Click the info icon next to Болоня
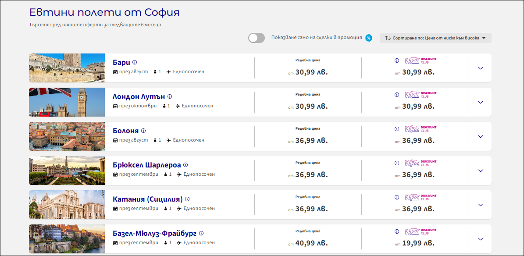This screenshot has height=256, width=524. tap(143, 131)
